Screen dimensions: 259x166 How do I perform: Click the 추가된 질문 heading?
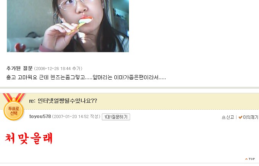coord(19,68)
